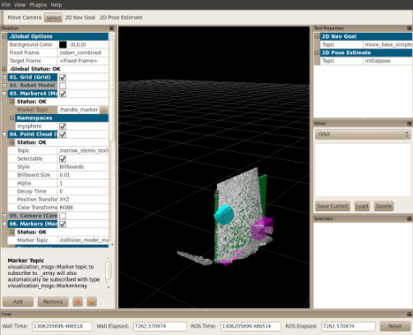Close the Views panel icon
Viewport: 413px width, 335px height.
[409, 124]
